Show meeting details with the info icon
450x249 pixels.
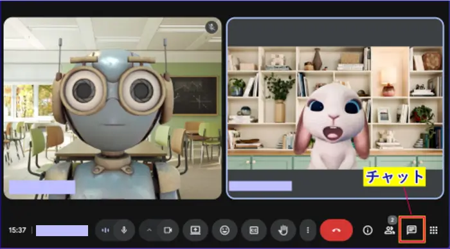(368, 230)
